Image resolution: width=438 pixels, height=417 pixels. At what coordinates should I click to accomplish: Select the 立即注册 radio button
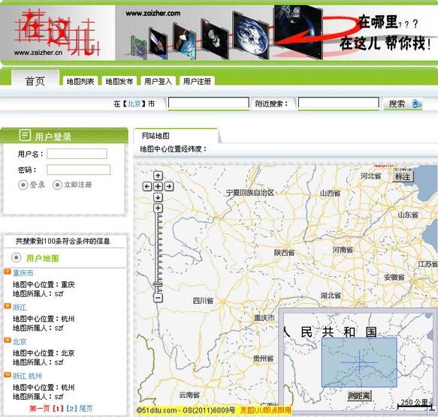[x=57, y=184]
